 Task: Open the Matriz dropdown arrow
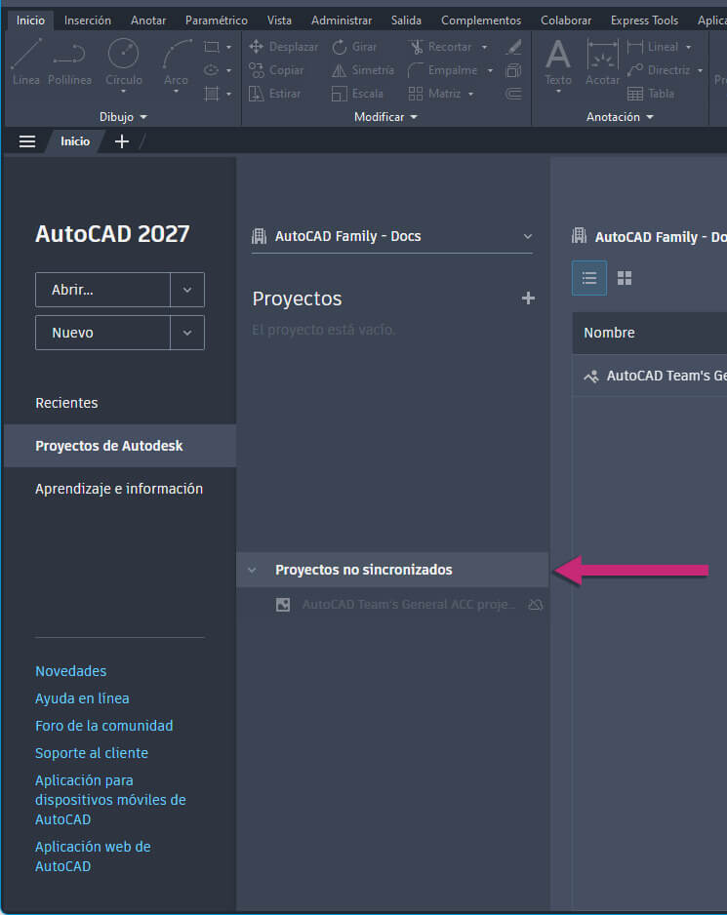click(470, 94)
